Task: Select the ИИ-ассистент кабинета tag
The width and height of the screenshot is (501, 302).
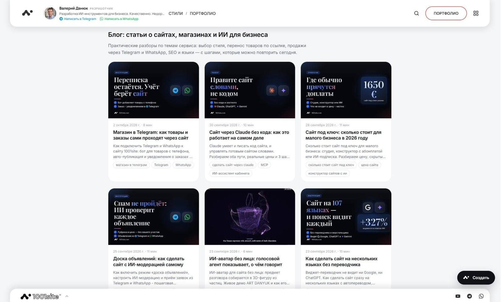Action: point(231,174)
